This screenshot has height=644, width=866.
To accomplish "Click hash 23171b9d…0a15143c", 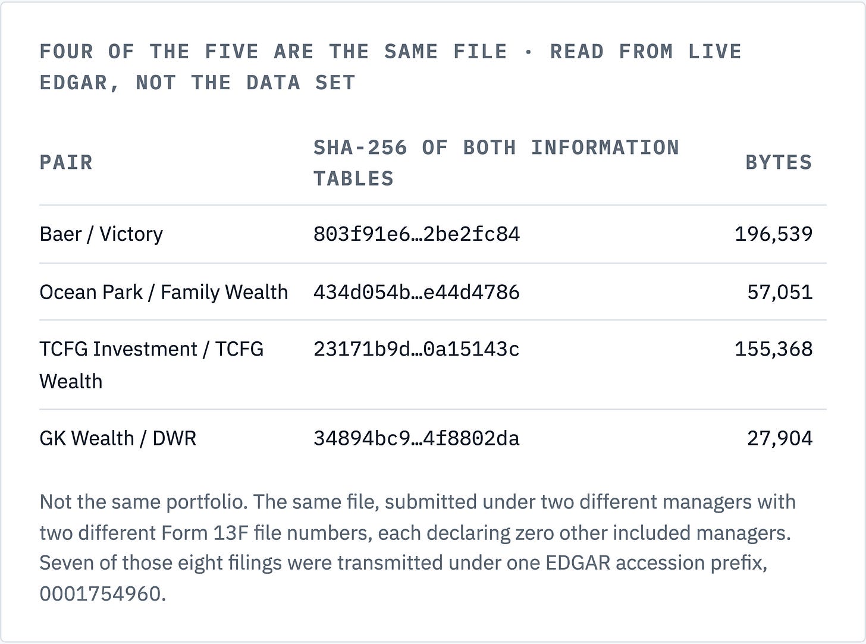I will tap(416, 349).
